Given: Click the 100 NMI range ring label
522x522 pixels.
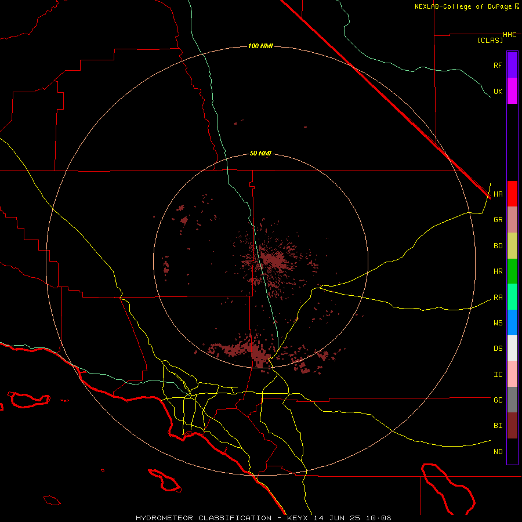Looking at the screenshot, I should click(260, 46).
